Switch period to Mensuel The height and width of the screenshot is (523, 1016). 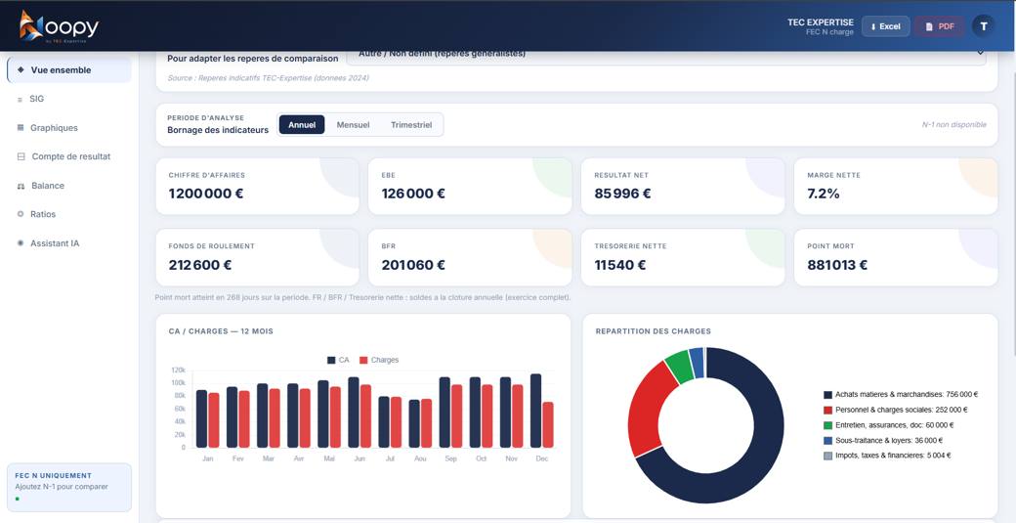[x=353, y=124]
